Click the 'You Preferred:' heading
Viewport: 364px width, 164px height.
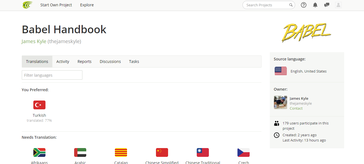pyautogui.click(x=35, y=90)
